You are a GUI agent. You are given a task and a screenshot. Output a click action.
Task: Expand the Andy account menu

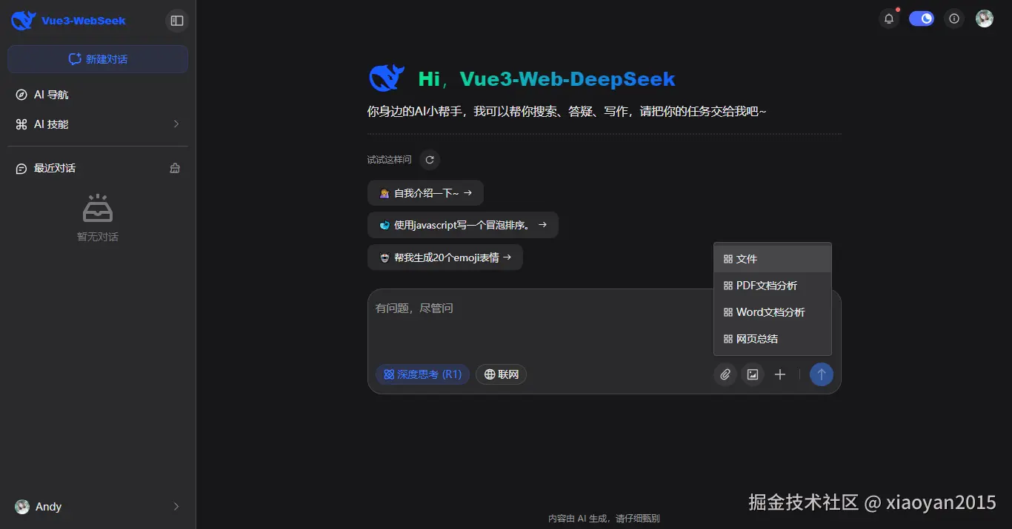tap(97, 506)
